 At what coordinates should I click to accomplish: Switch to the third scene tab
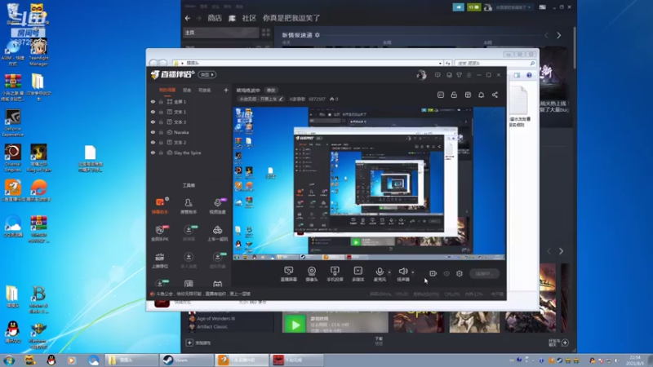pyautogui.click(x=205, y=90)
